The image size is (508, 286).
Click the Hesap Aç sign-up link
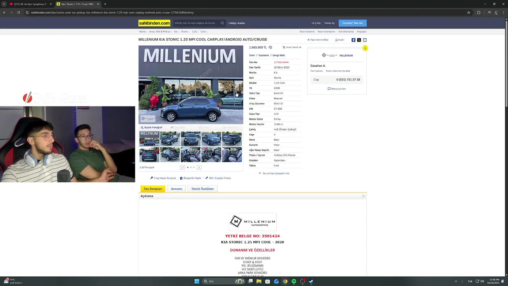point(329,23)
